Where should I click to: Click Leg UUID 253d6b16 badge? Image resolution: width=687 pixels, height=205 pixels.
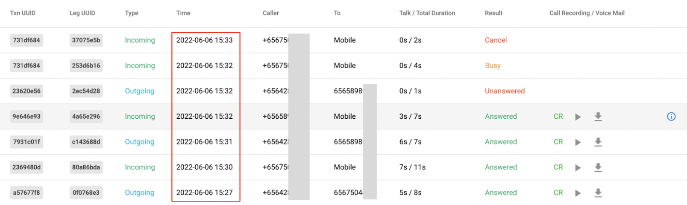tap(86, 66)
